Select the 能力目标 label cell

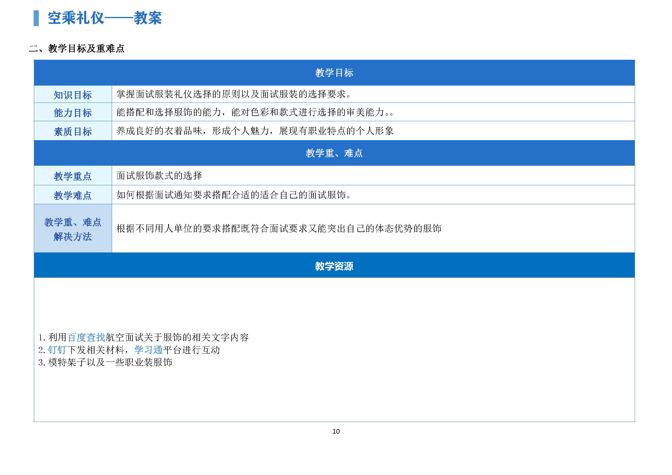coord(73,112)
